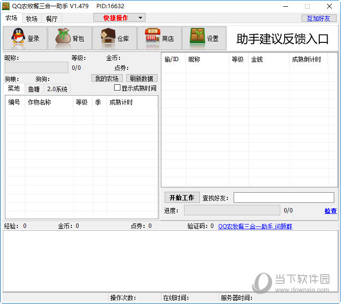Expand the 快捷操作 dropdown
341x304 pixels.
119,18
